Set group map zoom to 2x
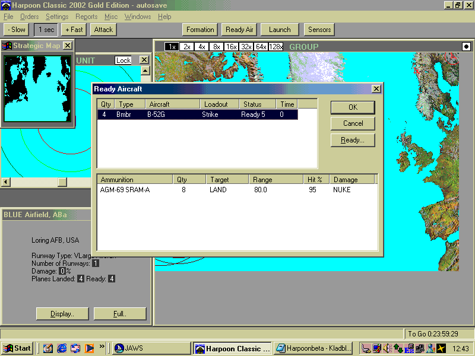Viewport: 475px width, 356px height. coord(186,47)
